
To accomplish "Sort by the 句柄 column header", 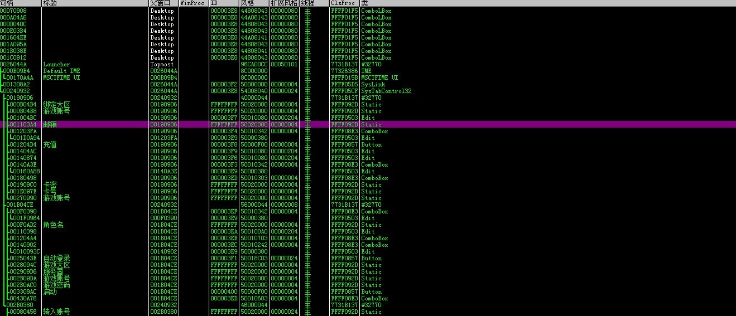I will click(21, 3).
